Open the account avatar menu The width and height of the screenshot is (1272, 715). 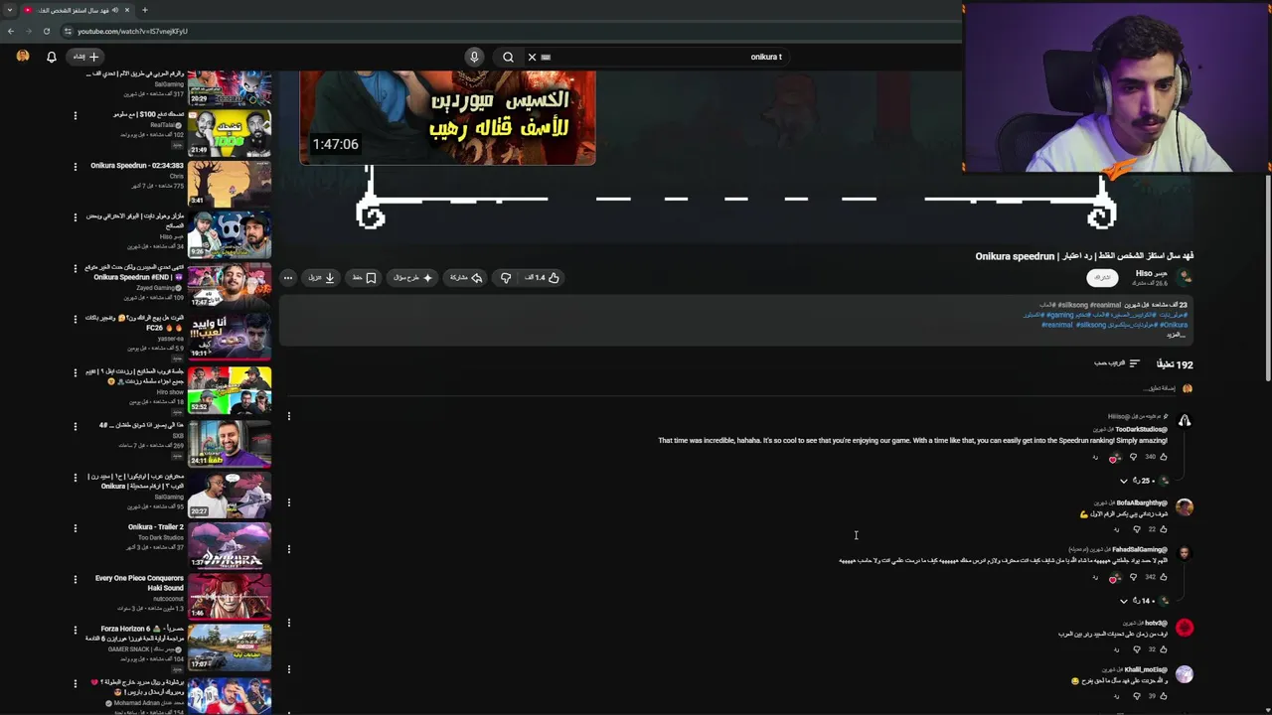click(x=23, y=57)
